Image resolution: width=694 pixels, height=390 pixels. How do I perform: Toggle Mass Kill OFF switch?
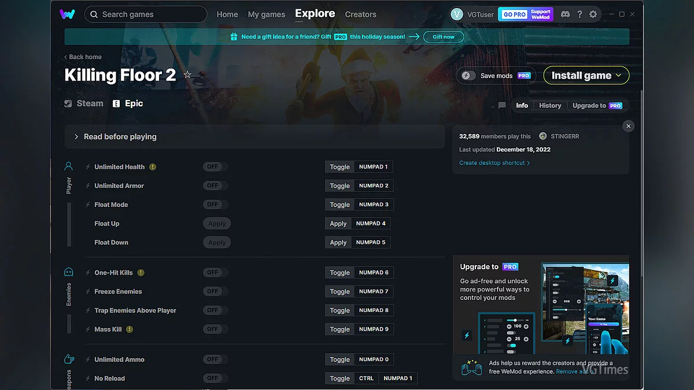point(216,329)
